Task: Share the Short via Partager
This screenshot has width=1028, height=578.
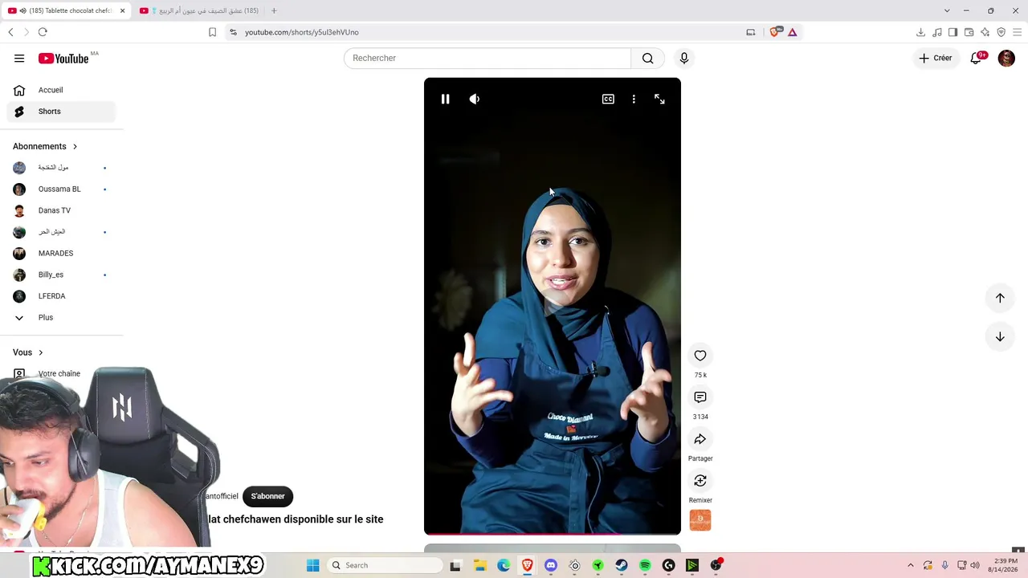Action: coord(700,439)
